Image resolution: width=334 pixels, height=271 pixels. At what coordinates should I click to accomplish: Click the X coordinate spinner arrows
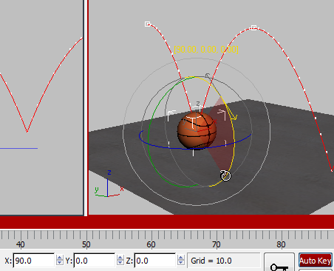(x=59, y=261)
